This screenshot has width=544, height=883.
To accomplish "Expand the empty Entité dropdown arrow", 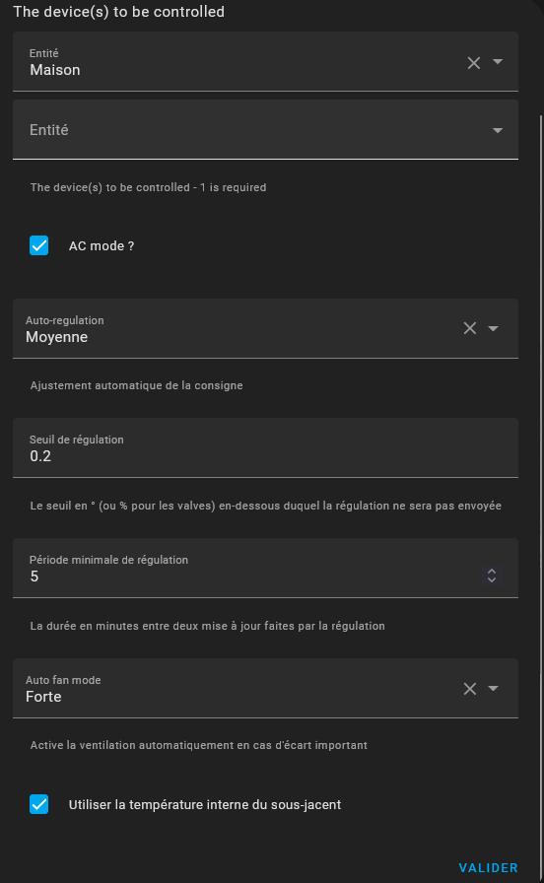I will coord(498,130).
